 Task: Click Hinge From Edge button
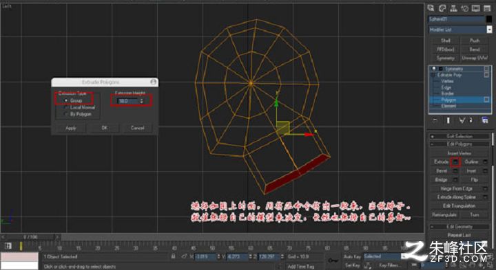point(456,188)
